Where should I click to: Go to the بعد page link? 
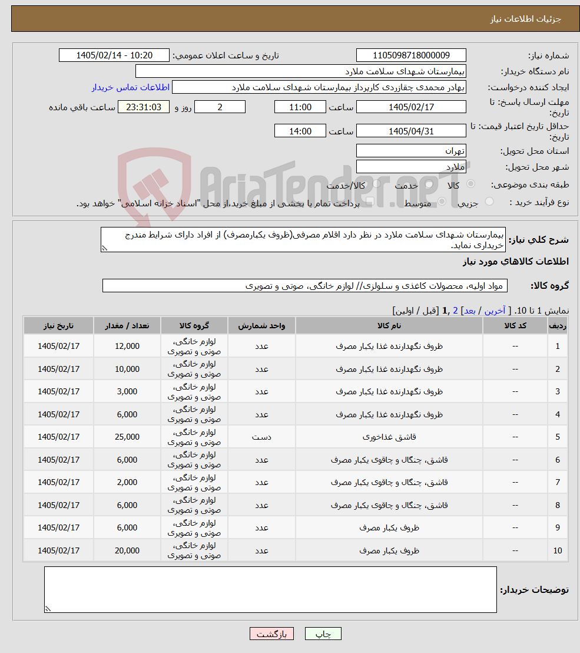tap(470, 311)
